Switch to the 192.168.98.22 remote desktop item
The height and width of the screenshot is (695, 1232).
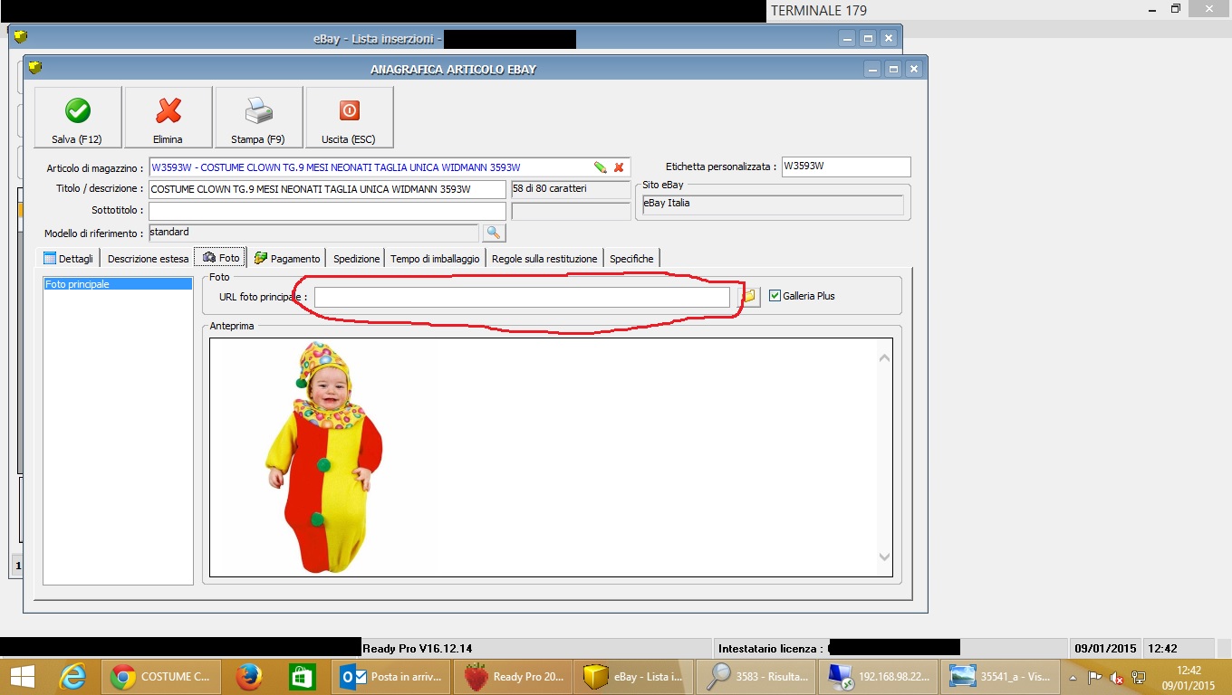point(879,677)
